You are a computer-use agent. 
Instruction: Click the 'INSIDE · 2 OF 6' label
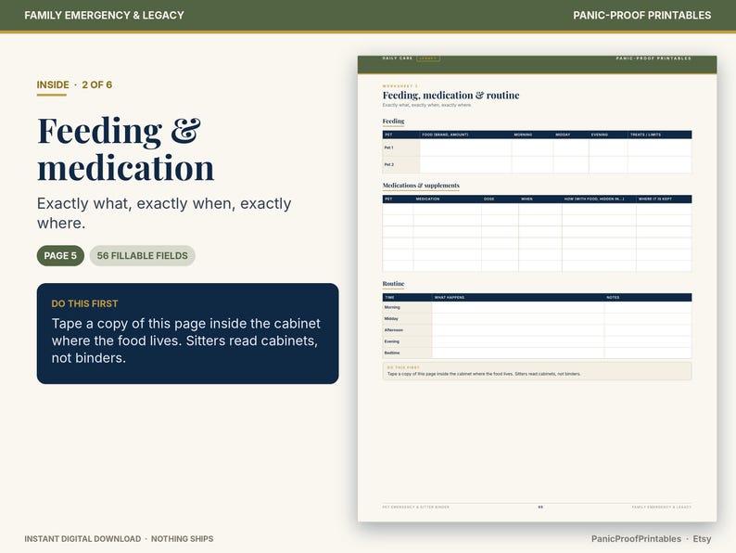click(x=74, y=84)
